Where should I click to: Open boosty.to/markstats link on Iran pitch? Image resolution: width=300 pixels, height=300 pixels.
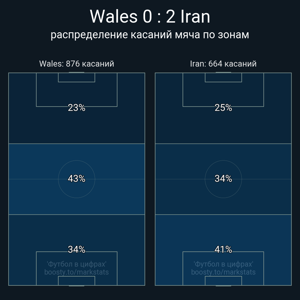[223, 272]
